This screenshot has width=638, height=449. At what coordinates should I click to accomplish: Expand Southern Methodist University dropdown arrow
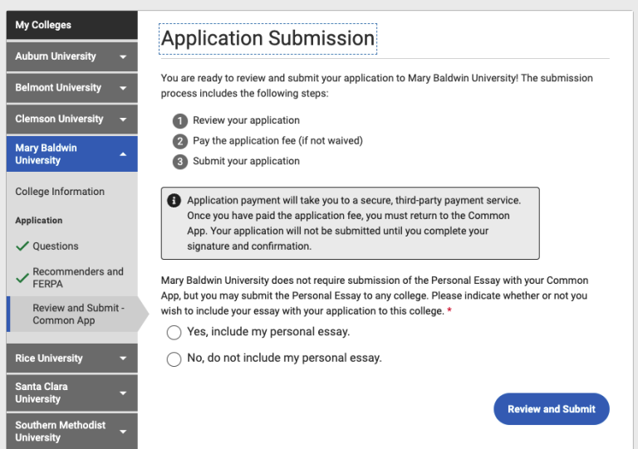[x=123, y=432]
